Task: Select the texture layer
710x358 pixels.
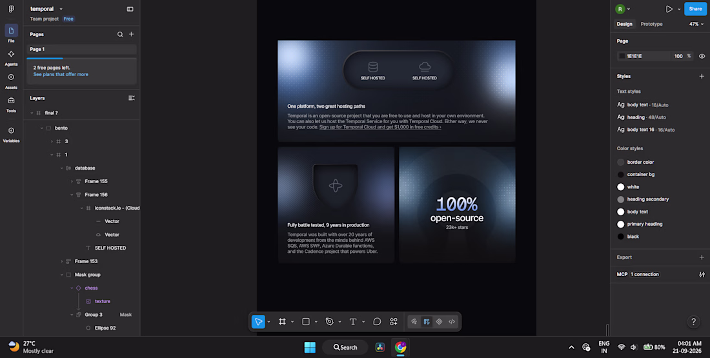Action: tap(103, 301)
